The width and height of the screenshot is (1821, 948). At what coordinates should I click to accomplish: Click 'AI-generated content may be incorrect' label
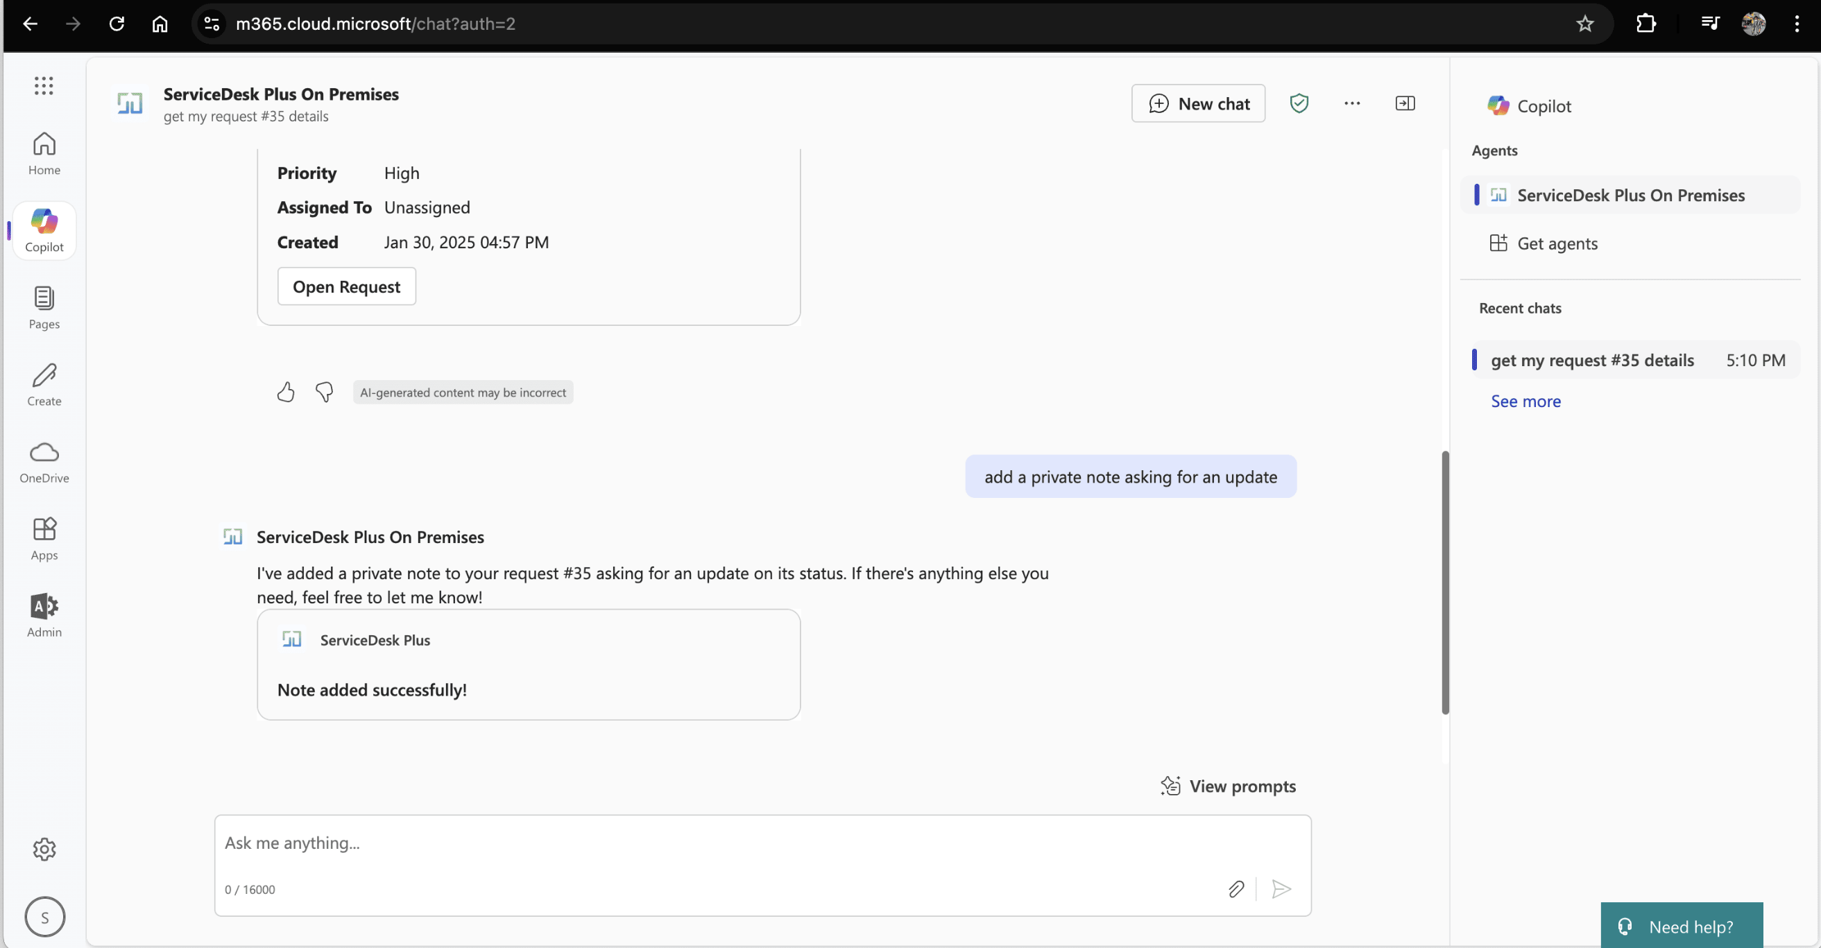pyautogui.click(x=463, y=393)
